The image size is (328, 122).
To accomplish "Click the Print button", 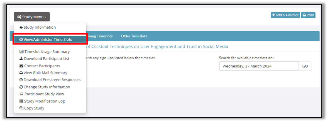I will 308,15.
